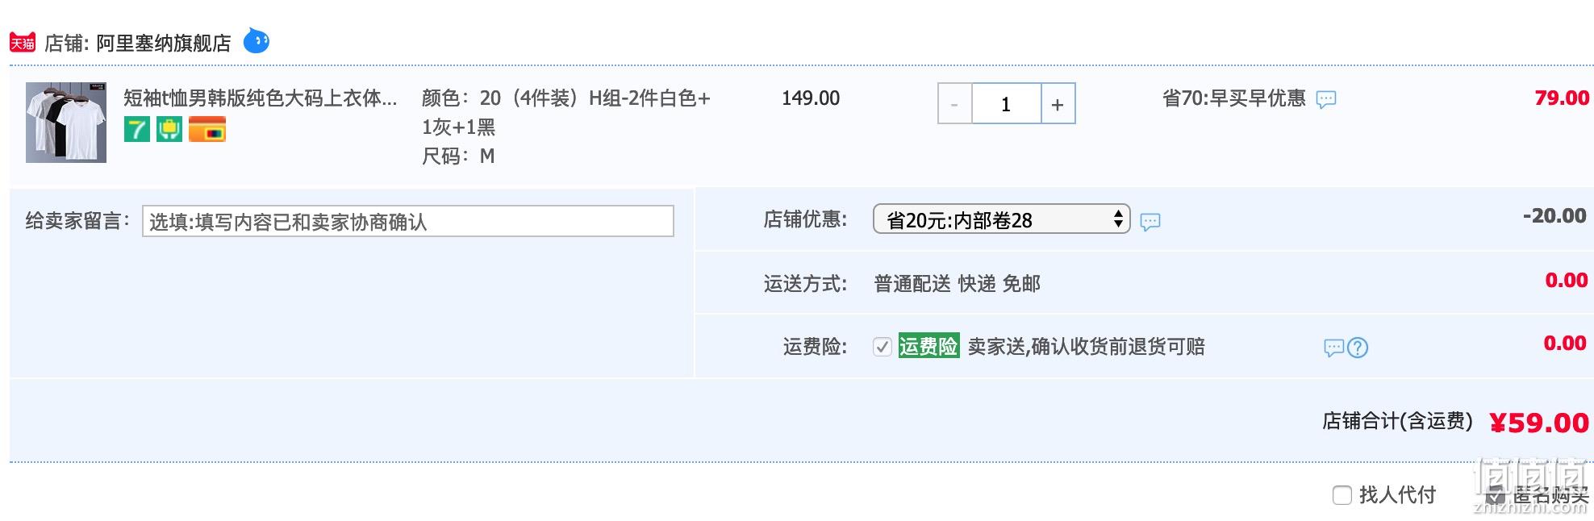Open the 短袖t恤男韩版 product title link
The height and width of the screenshot is (521, 1594).
(x=261, y=98)
